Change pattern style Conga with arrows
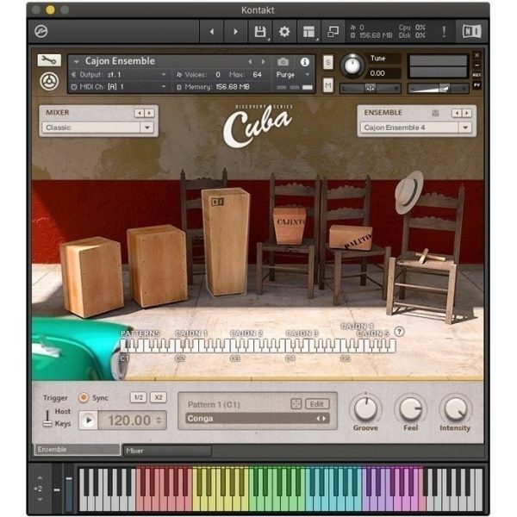The image size is (517, 517). (x=321, y=419)
